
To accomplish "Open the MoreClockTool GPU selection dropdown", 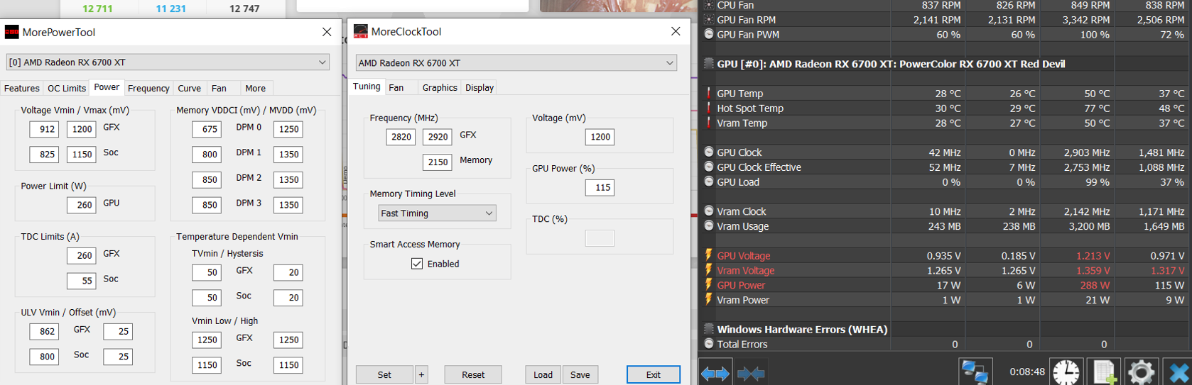I will (x=516, y=63).
